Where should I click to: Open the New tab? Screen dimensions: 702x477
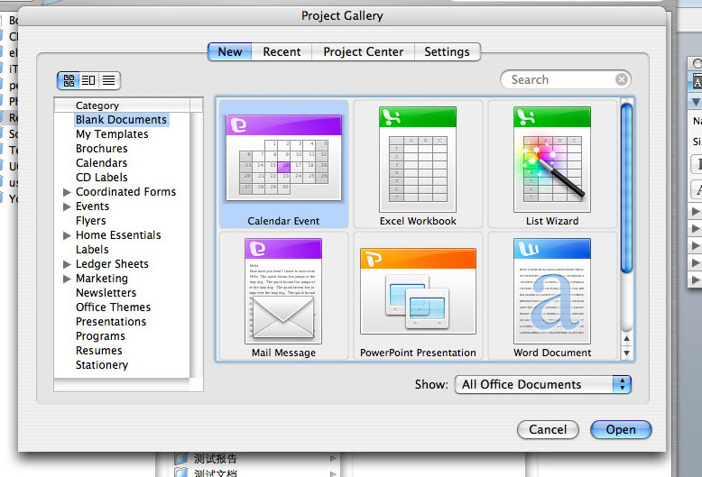tap(230, 52)
